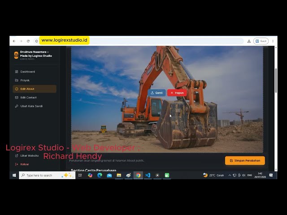Click the Ganti image upload button
The height and width of the screenshot is (215, 287).
pyautogui.click(x=157, y=93)
